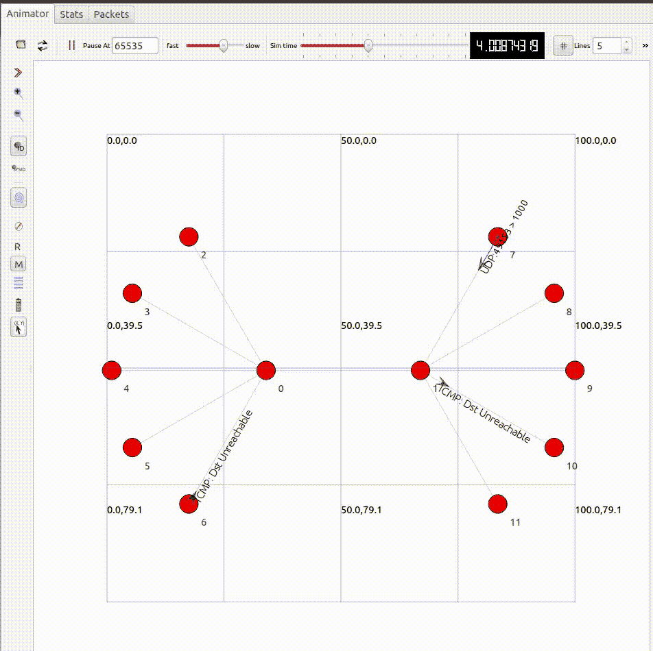Click the 50.0,79.1 grid coordinate label
This screenshot has width=653, height=651.
tap(361, 510)
